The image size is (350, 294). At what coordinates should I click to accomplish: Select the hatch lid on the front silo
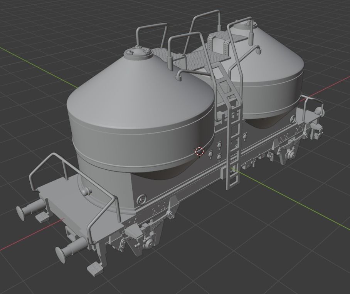[x=138, y=53]
